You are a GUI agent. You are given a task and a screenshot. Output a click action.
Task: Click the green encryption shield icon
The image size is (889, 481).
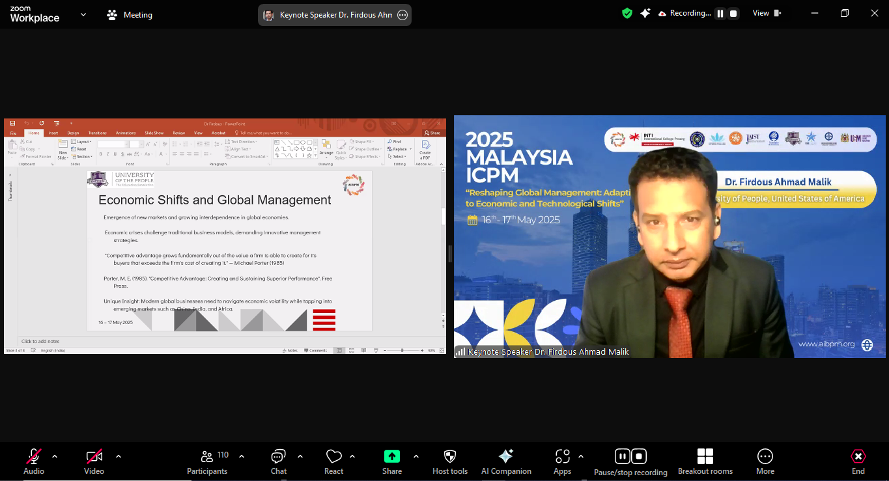627,13
